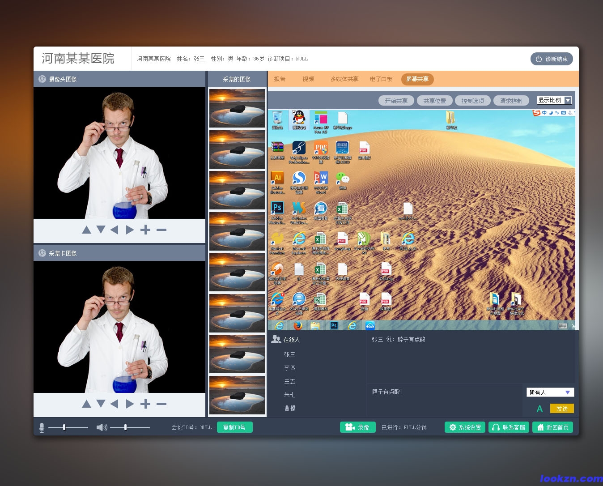Select the first captured image thumbnail
Image resolution: width=603 pixels, height=486 pixels.
point(237,108)
